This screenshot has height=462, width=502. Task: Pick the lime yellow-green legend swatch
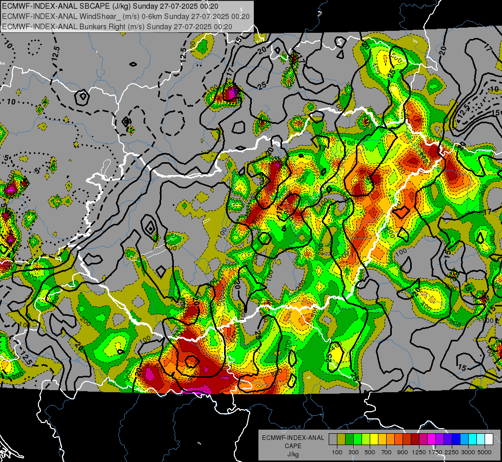click(x=366, y=439)
